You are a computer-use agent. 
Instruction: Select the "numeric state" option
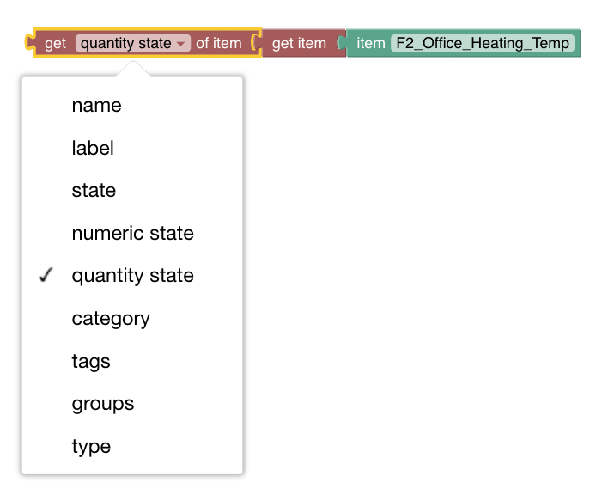[x=132, y=234]
